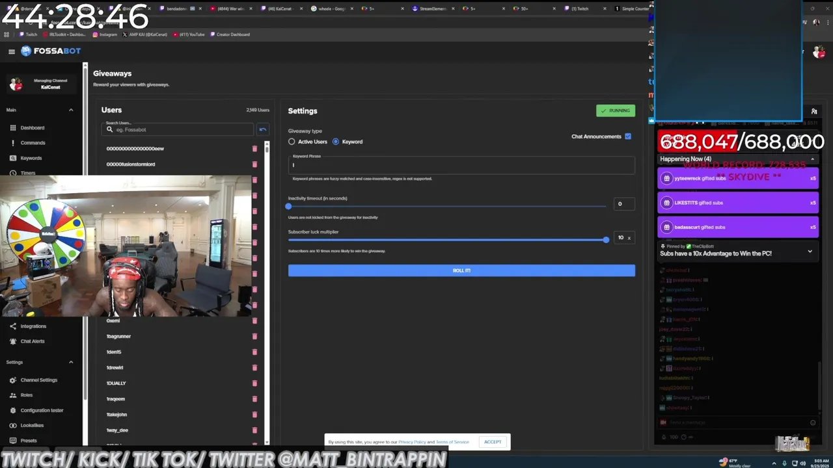Open the (411) YouTube bookmark
833x468 pixels.
pos(188,34)
